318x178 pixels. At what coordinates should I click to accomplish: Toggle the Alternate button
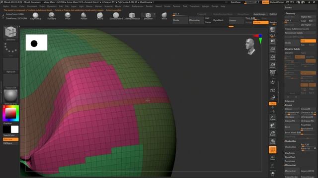tap(10, 139)
